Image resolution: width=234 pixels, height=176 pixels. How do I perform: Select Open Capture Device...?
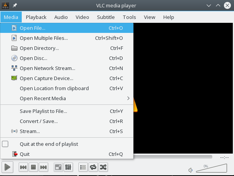(67, 78)
